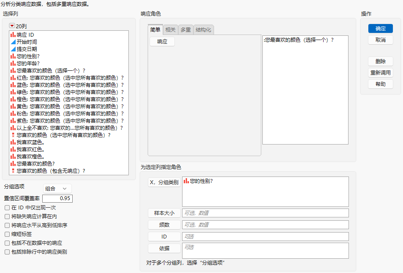Open 帮助 button
Screen dimensions: 403x273
(x=380, y=84)
